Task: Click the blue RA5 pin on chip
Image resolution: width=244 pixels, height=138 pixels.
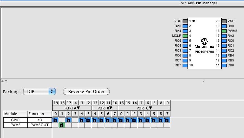Action: [185, 26]
